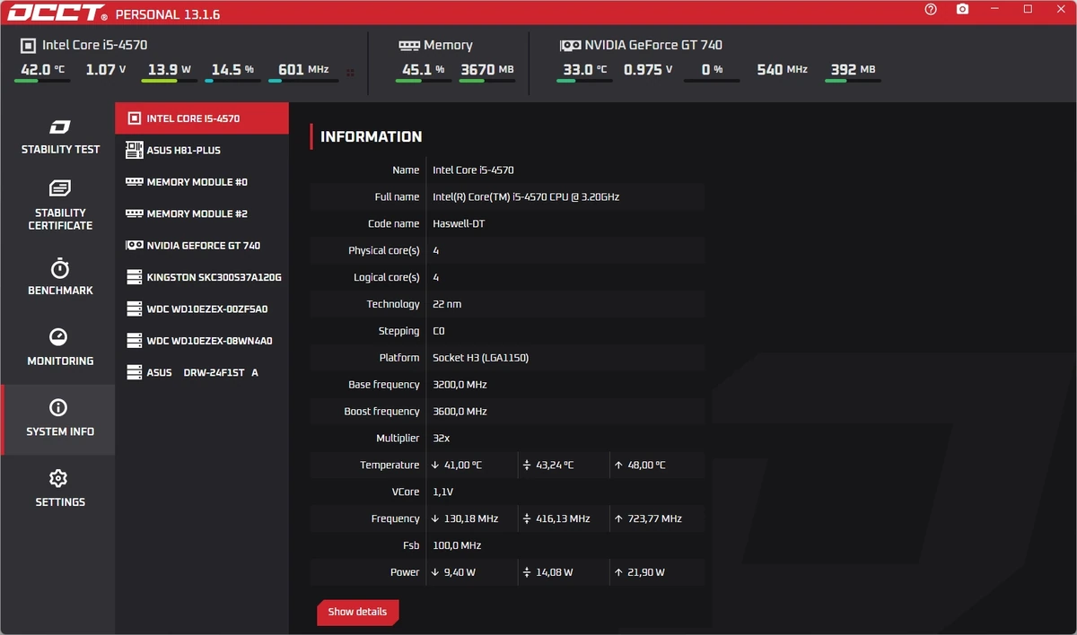Open the Monitoring gauge icon
The image size is (1077, 635).
[59, 337]
